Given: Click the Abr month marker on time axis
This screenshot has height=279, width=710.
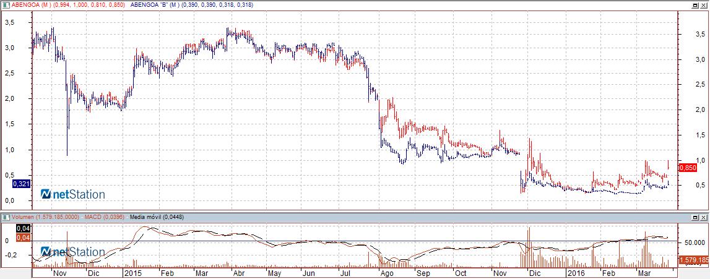Looking at the screenshot, I should pyautogui.click(x=238, y=273).
